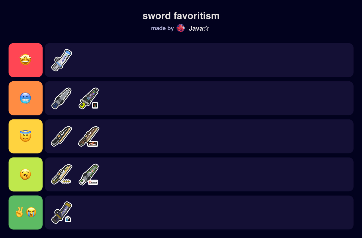Click the green sword in the yawning-face tier
362x238 pixels.
(89, 174)
